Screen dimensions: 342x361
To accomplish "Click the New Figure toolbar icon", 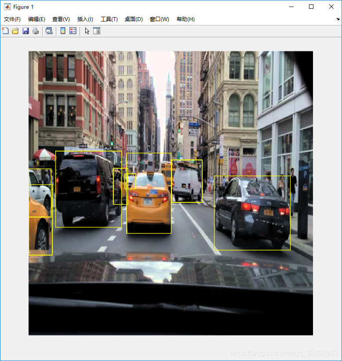I will 5,31.
